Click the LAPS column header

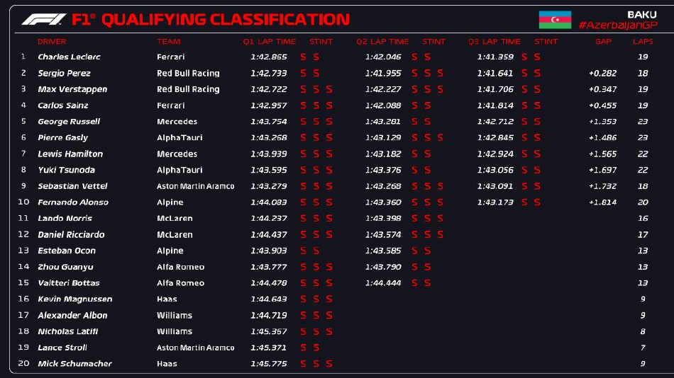[643, 42]
